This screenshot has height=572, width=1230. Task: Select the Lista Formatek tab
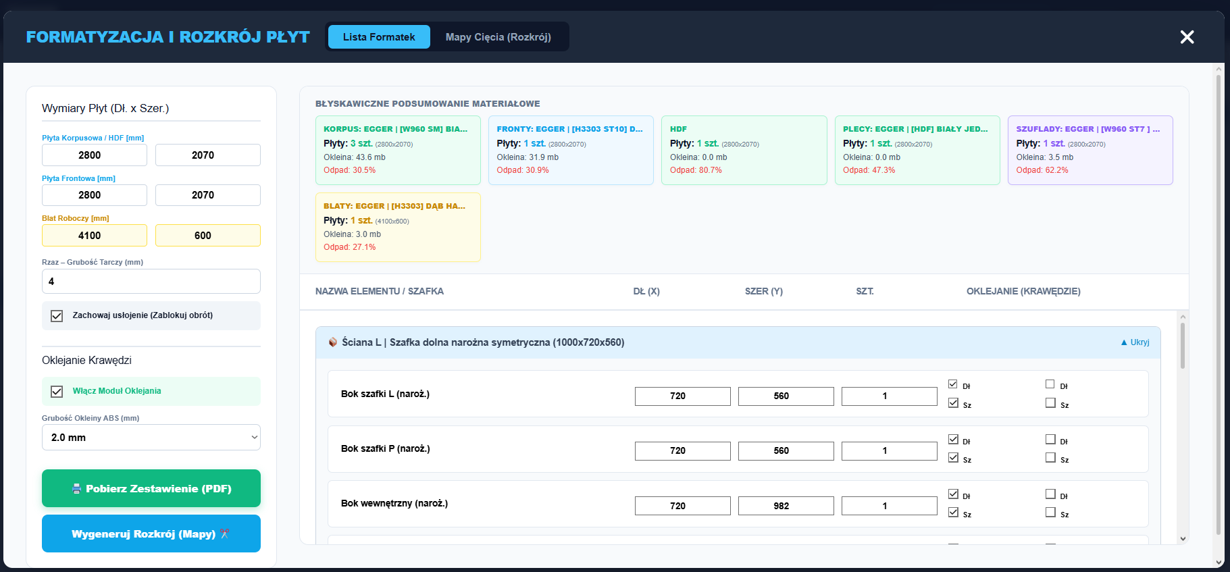click(x=379, y=37)
